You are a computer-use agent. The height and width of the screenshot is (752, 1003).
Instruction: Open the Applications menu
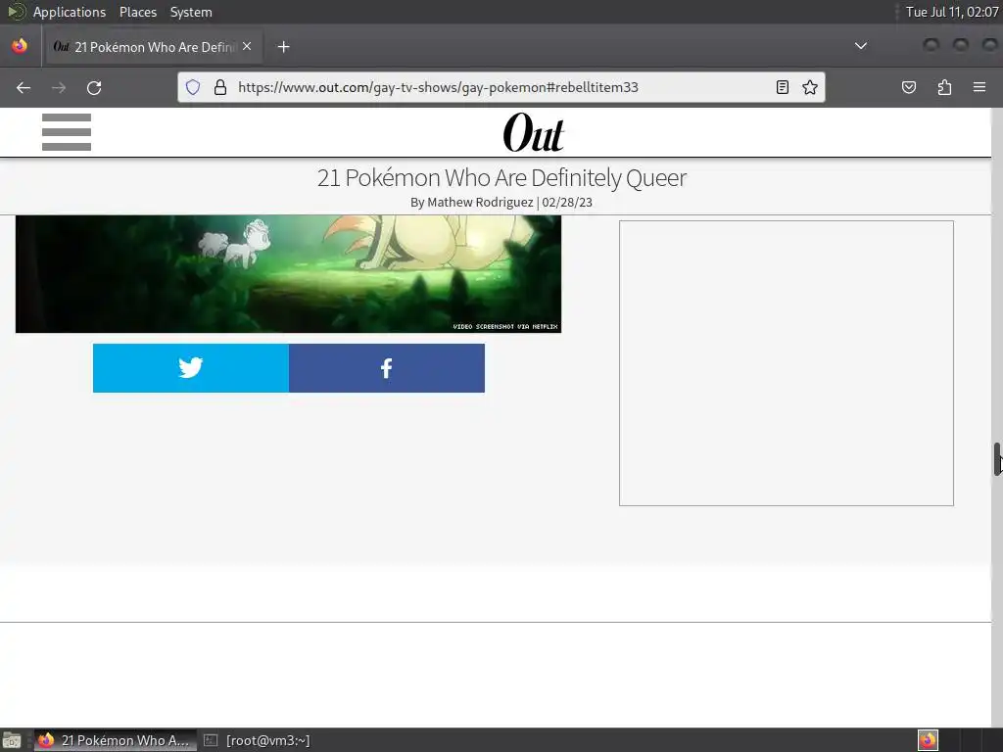pyautogui.click(x=70, y=12)
